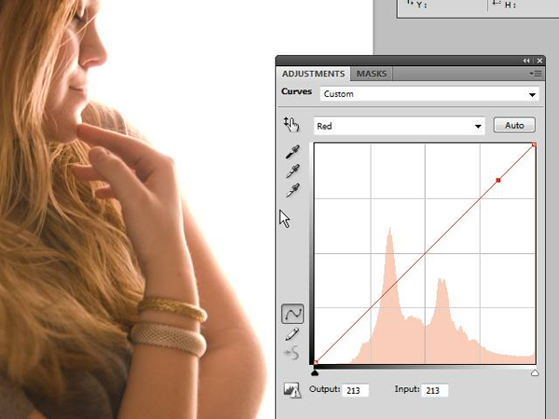Click the smooth curve values icon
Image resolution: width=559 pixels, height=419 pixels.
(x=293, y=352)
